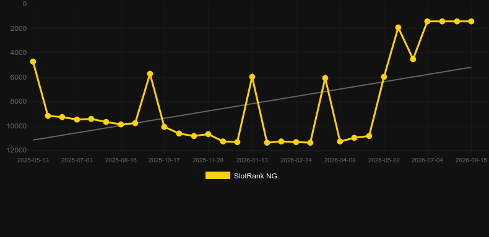Click the 6000 y-axis label

click(x=19, y=77)
